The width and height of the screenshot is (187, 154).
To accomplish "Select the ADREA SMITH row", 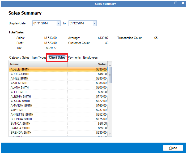I will click(58, 74).
